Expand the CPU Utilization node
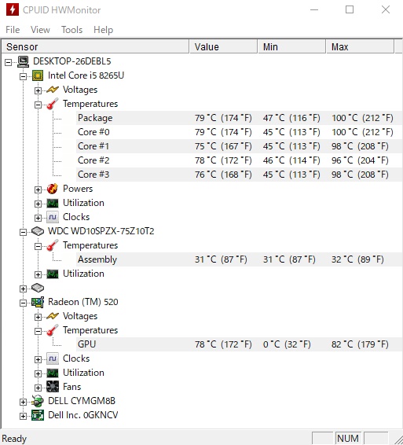This screenshot has height=445, width=403. click(38, 204)
